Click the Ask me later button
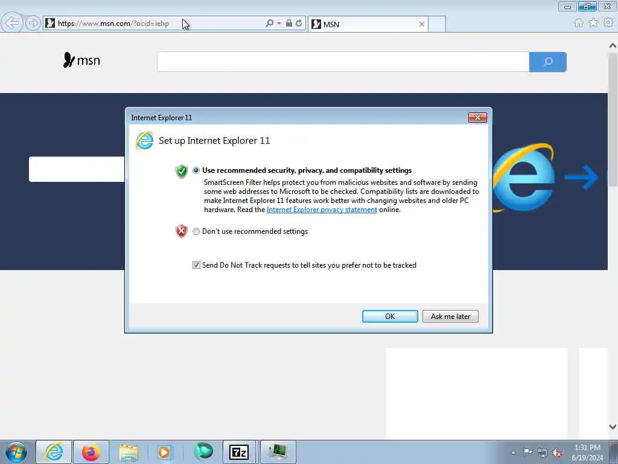This screenshot has height=464, width=618. coord(450,317)
